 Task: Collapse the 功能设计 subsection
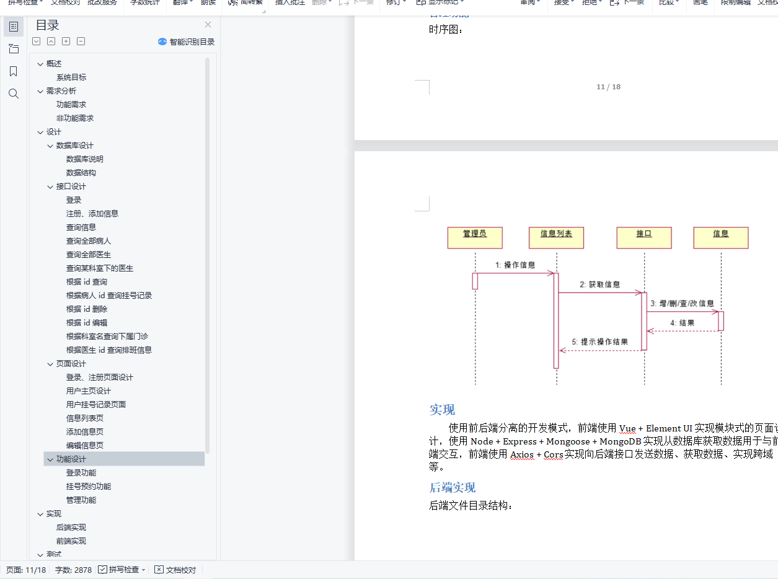pyautogui.click(x=50, y=459)
